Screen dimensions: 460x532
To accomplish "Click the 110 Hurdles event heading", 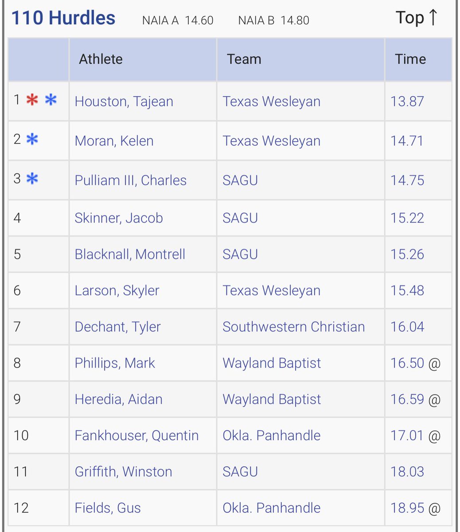I will point(63,18).
